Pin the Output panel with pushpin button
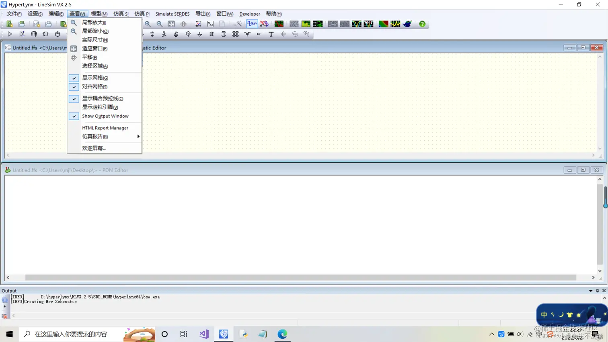 pos(598,291)
